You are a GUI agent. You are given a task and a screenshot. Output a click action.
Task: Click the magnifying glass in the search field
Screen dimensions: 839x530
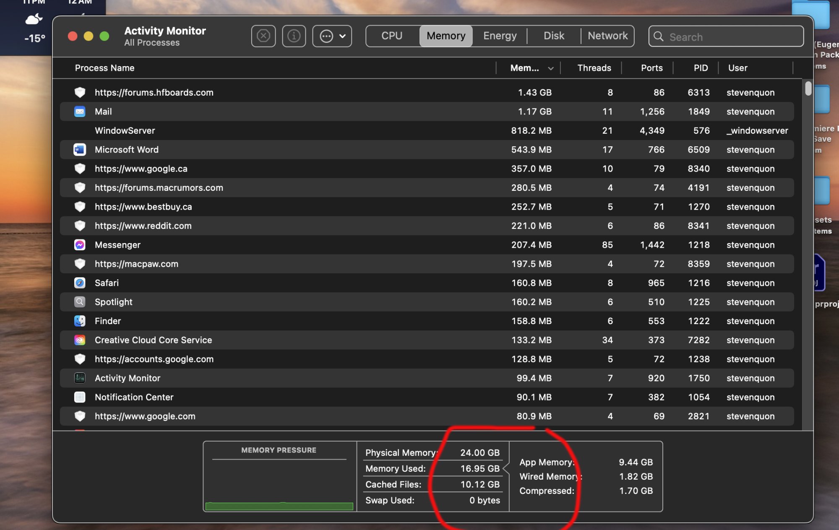point(659,37)
